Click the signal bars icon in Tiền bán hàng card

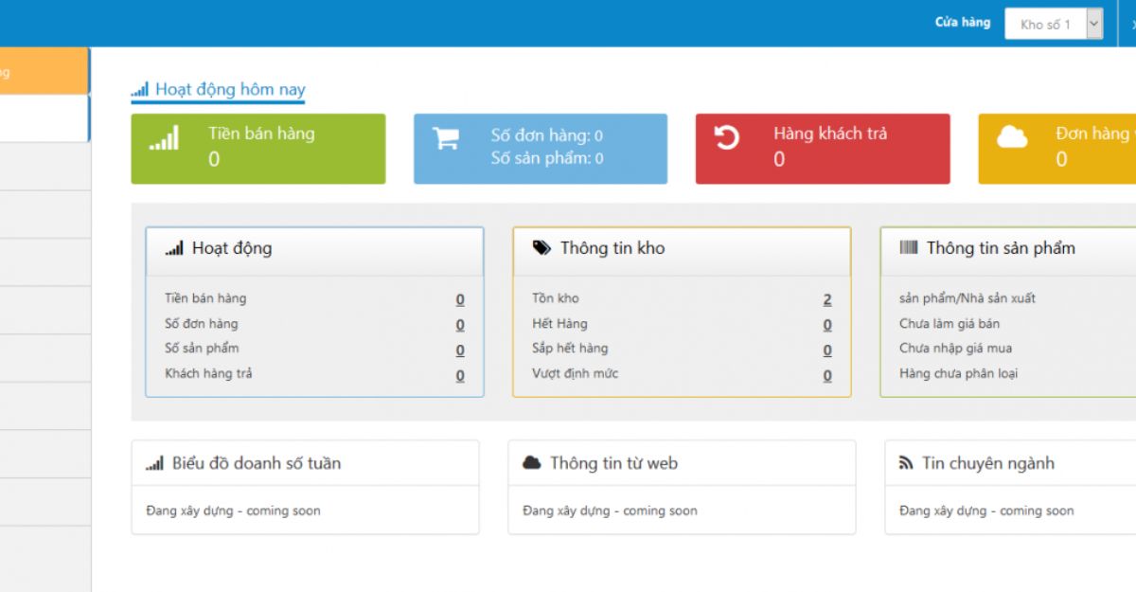[x=164, y=139]
